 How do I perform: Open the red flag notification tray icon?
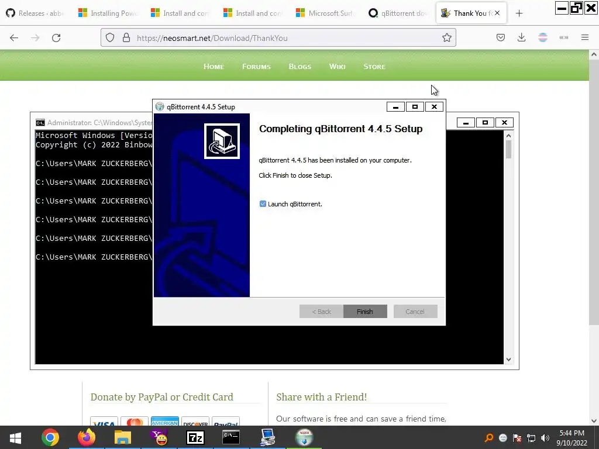tap(517, 438)
